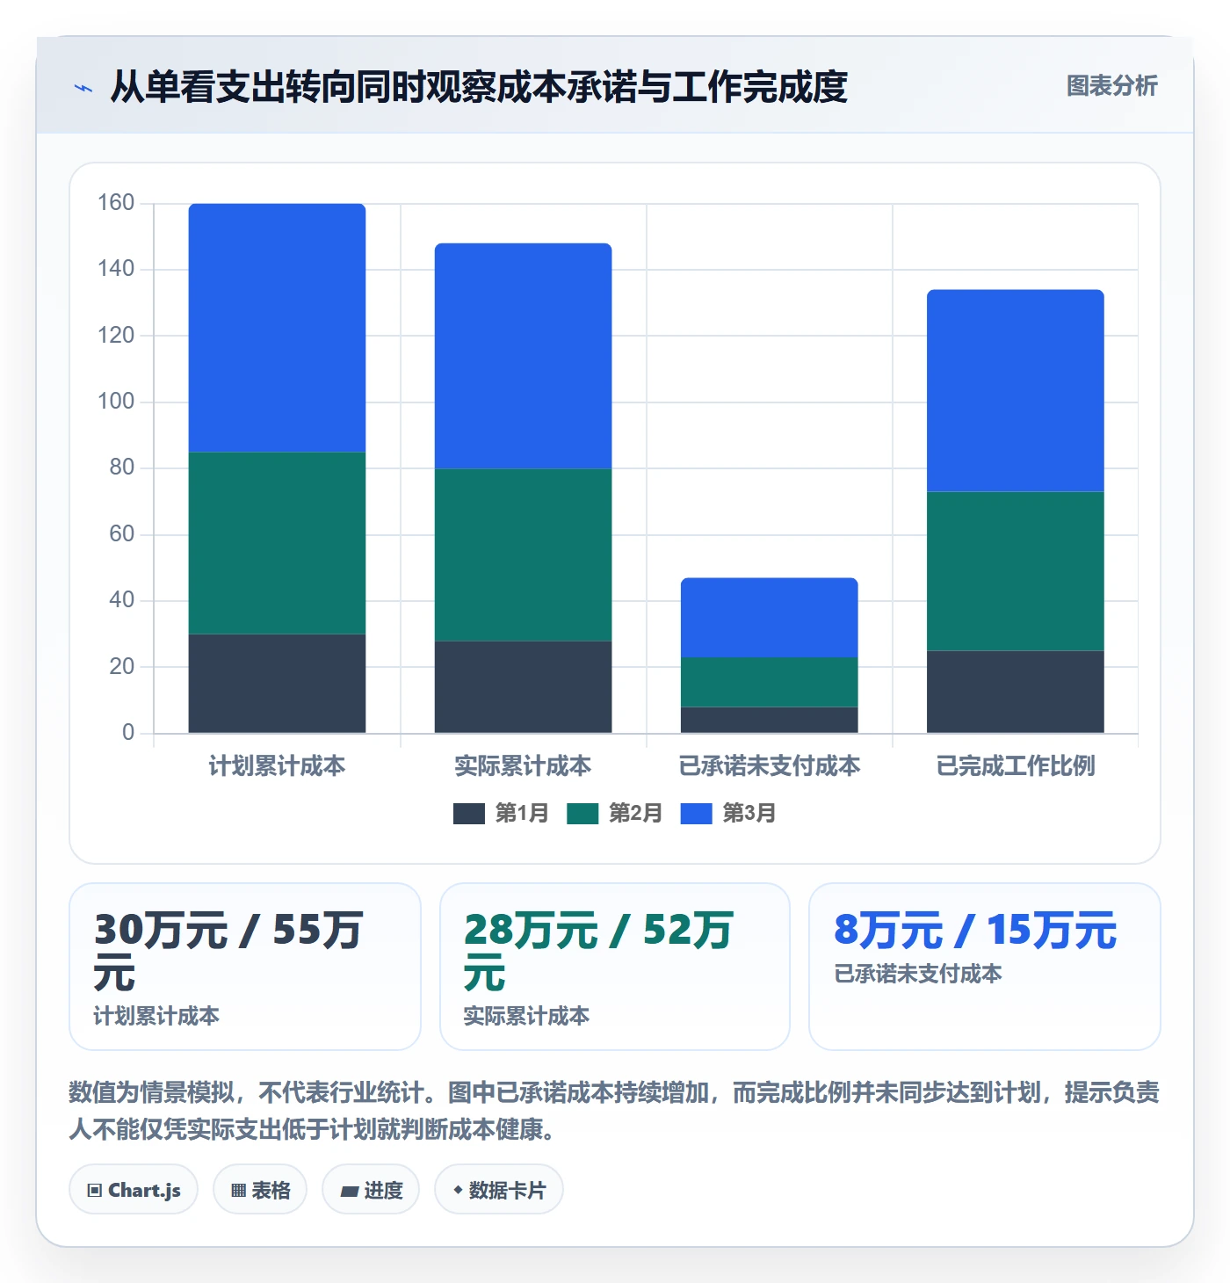This screenshot has width=1230, height=1283.
Task: Click the blue 第3月 segment of 已承诺未支付成本 bar
Action: [770, 618]
